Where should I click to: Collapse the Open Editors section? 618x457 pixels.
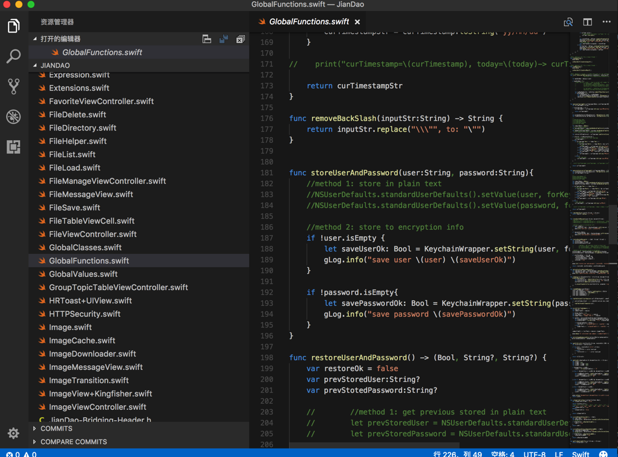35,39
